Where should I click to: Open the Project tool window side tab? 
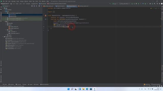[1, 8]
